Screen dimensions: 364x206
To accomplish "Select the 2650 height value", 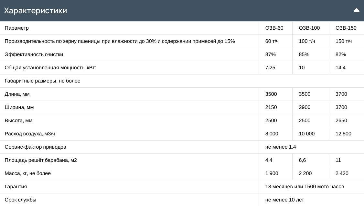I will click(x=341, y=121).
